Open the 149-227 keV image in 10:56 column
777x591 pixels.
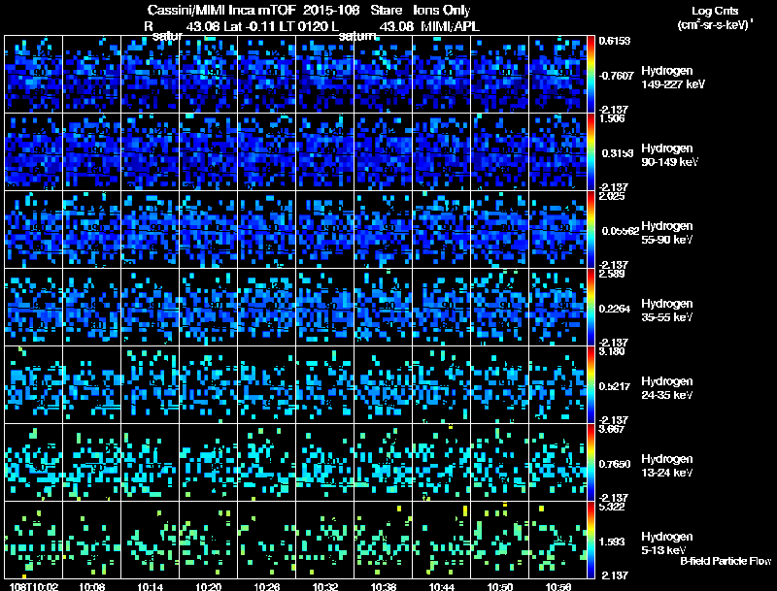pos(557,75)
